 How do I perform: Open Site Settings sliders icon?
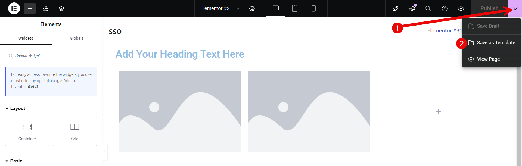tap(45, 8)
